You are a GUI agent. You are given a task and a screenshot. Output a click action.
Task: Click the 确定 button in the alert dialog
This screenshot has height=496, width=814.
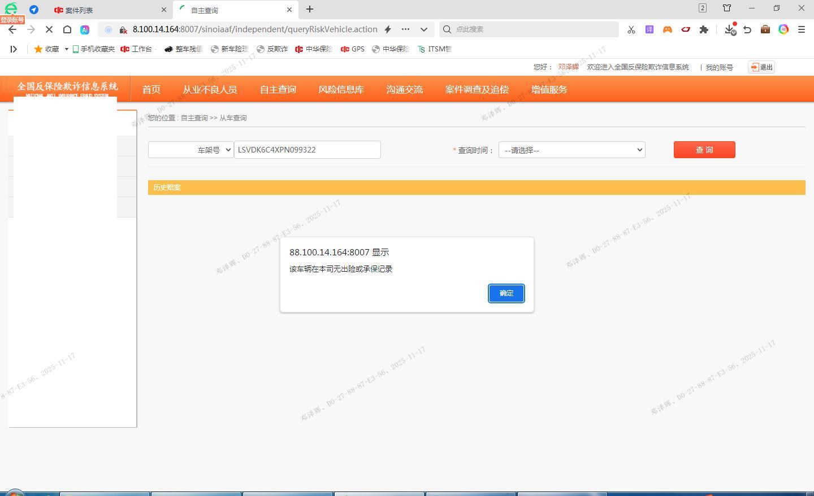506,293
